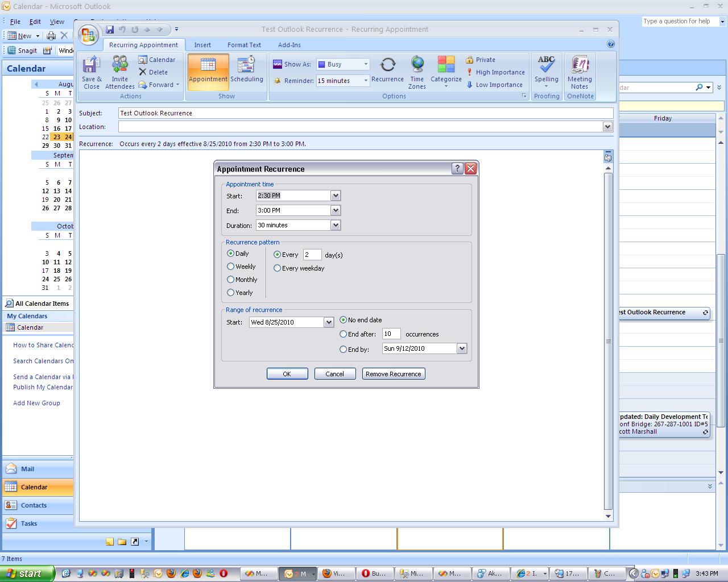This screenshot has width=728, height=582.
Task: Click Cancel in Appointment Recurrence
Action: (x=335, y=374)
